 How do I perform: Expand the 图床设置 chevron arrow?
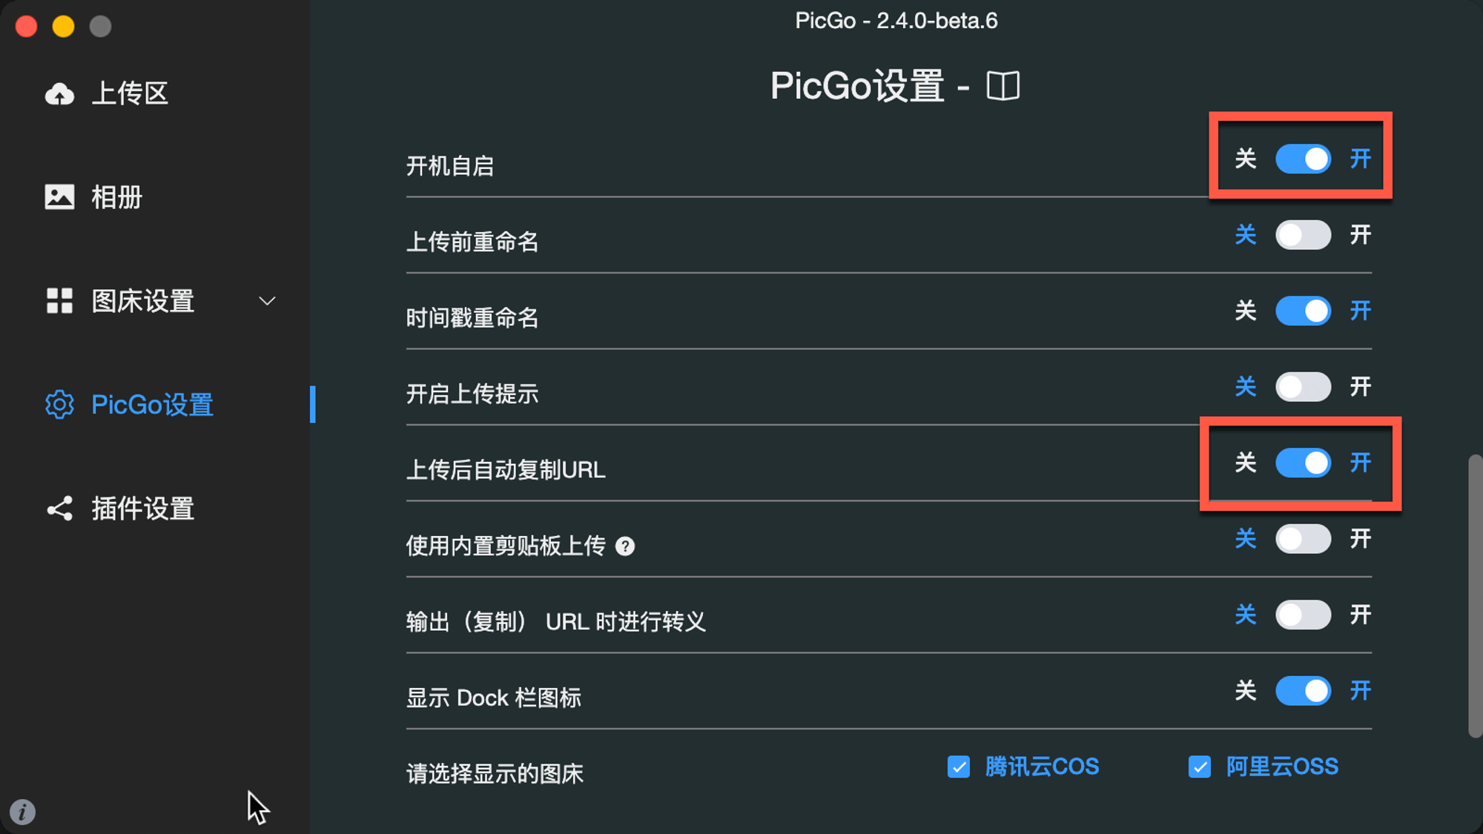point(268,301)
